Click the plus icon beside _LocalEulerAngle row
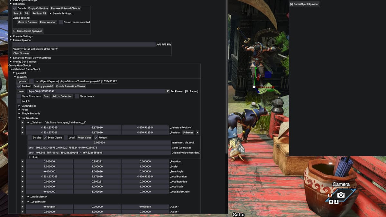Image resolution: width=386 pixels, height=217 pixels. (x=23, y=192)
